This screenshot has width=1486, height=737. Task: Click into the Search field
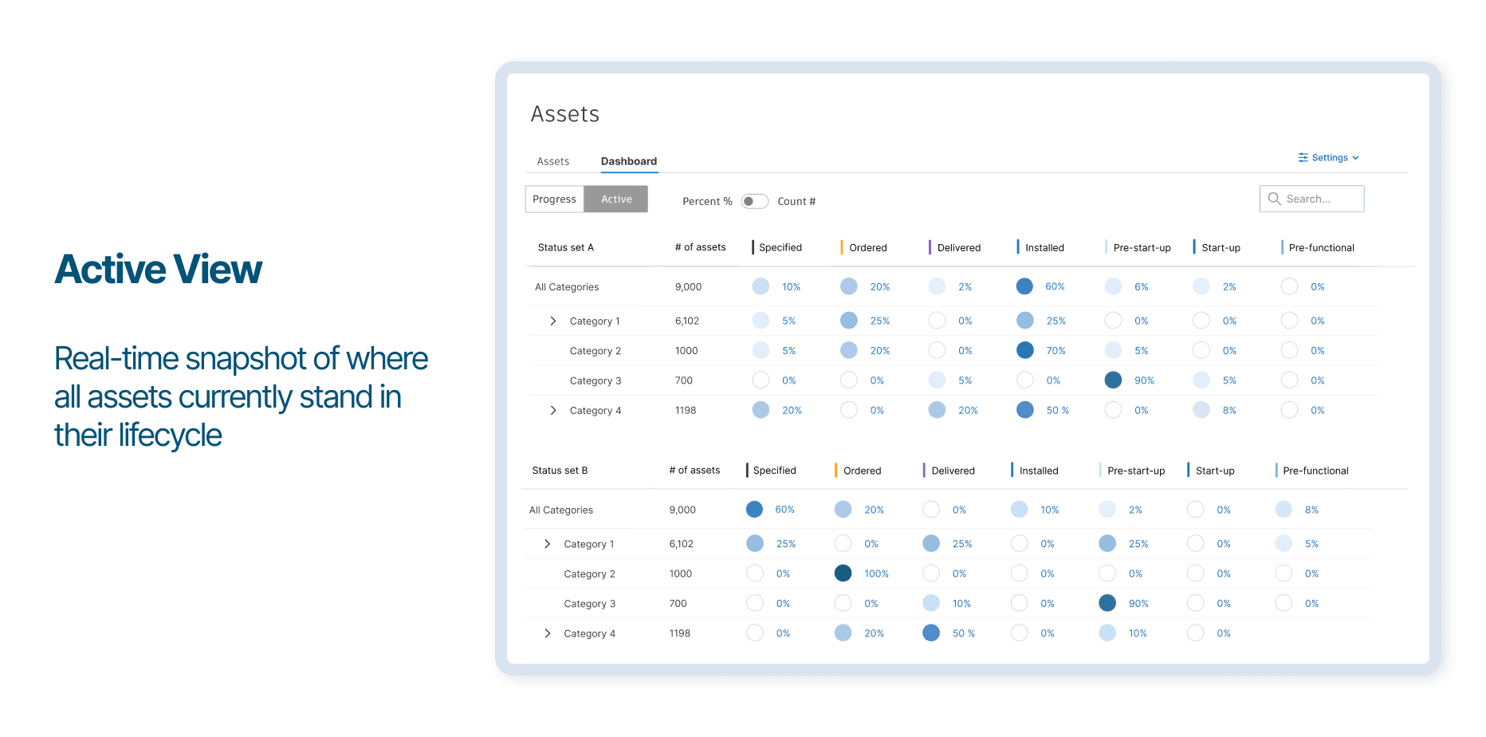click(x=1311, y=199)
